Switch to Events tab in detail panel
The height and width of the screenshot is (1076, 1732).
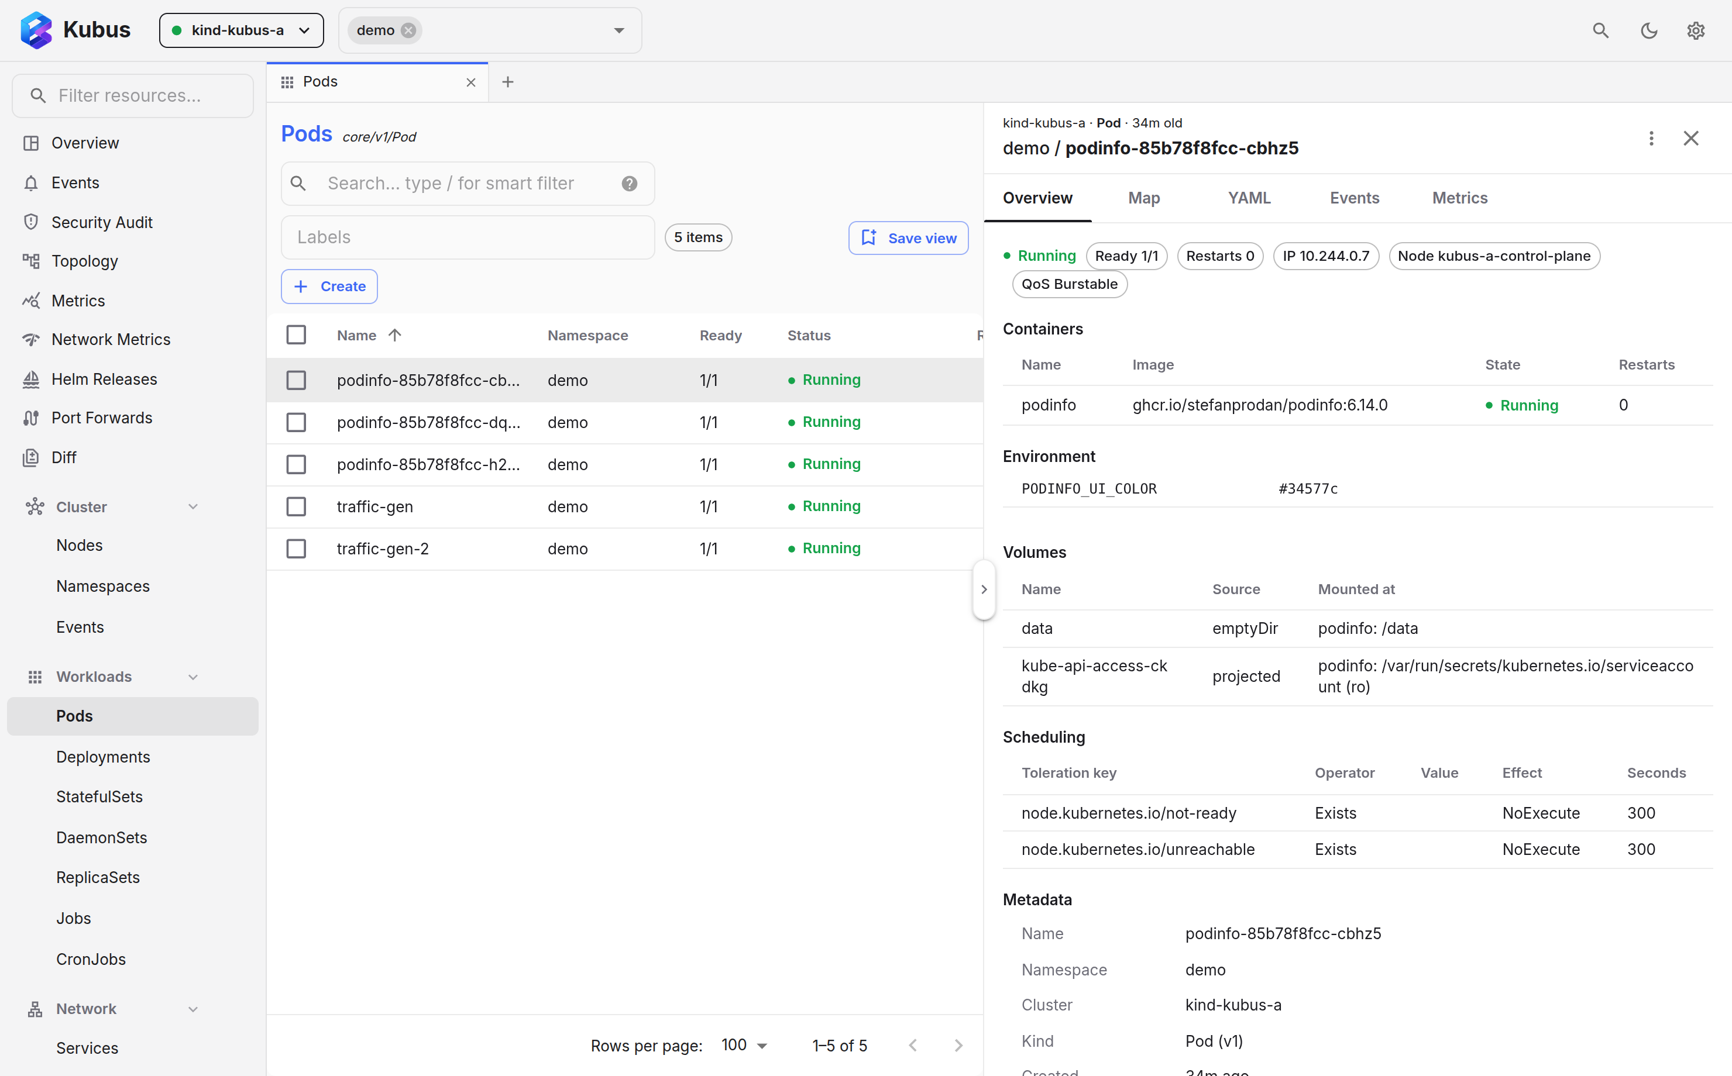[x=1354, y=198]
